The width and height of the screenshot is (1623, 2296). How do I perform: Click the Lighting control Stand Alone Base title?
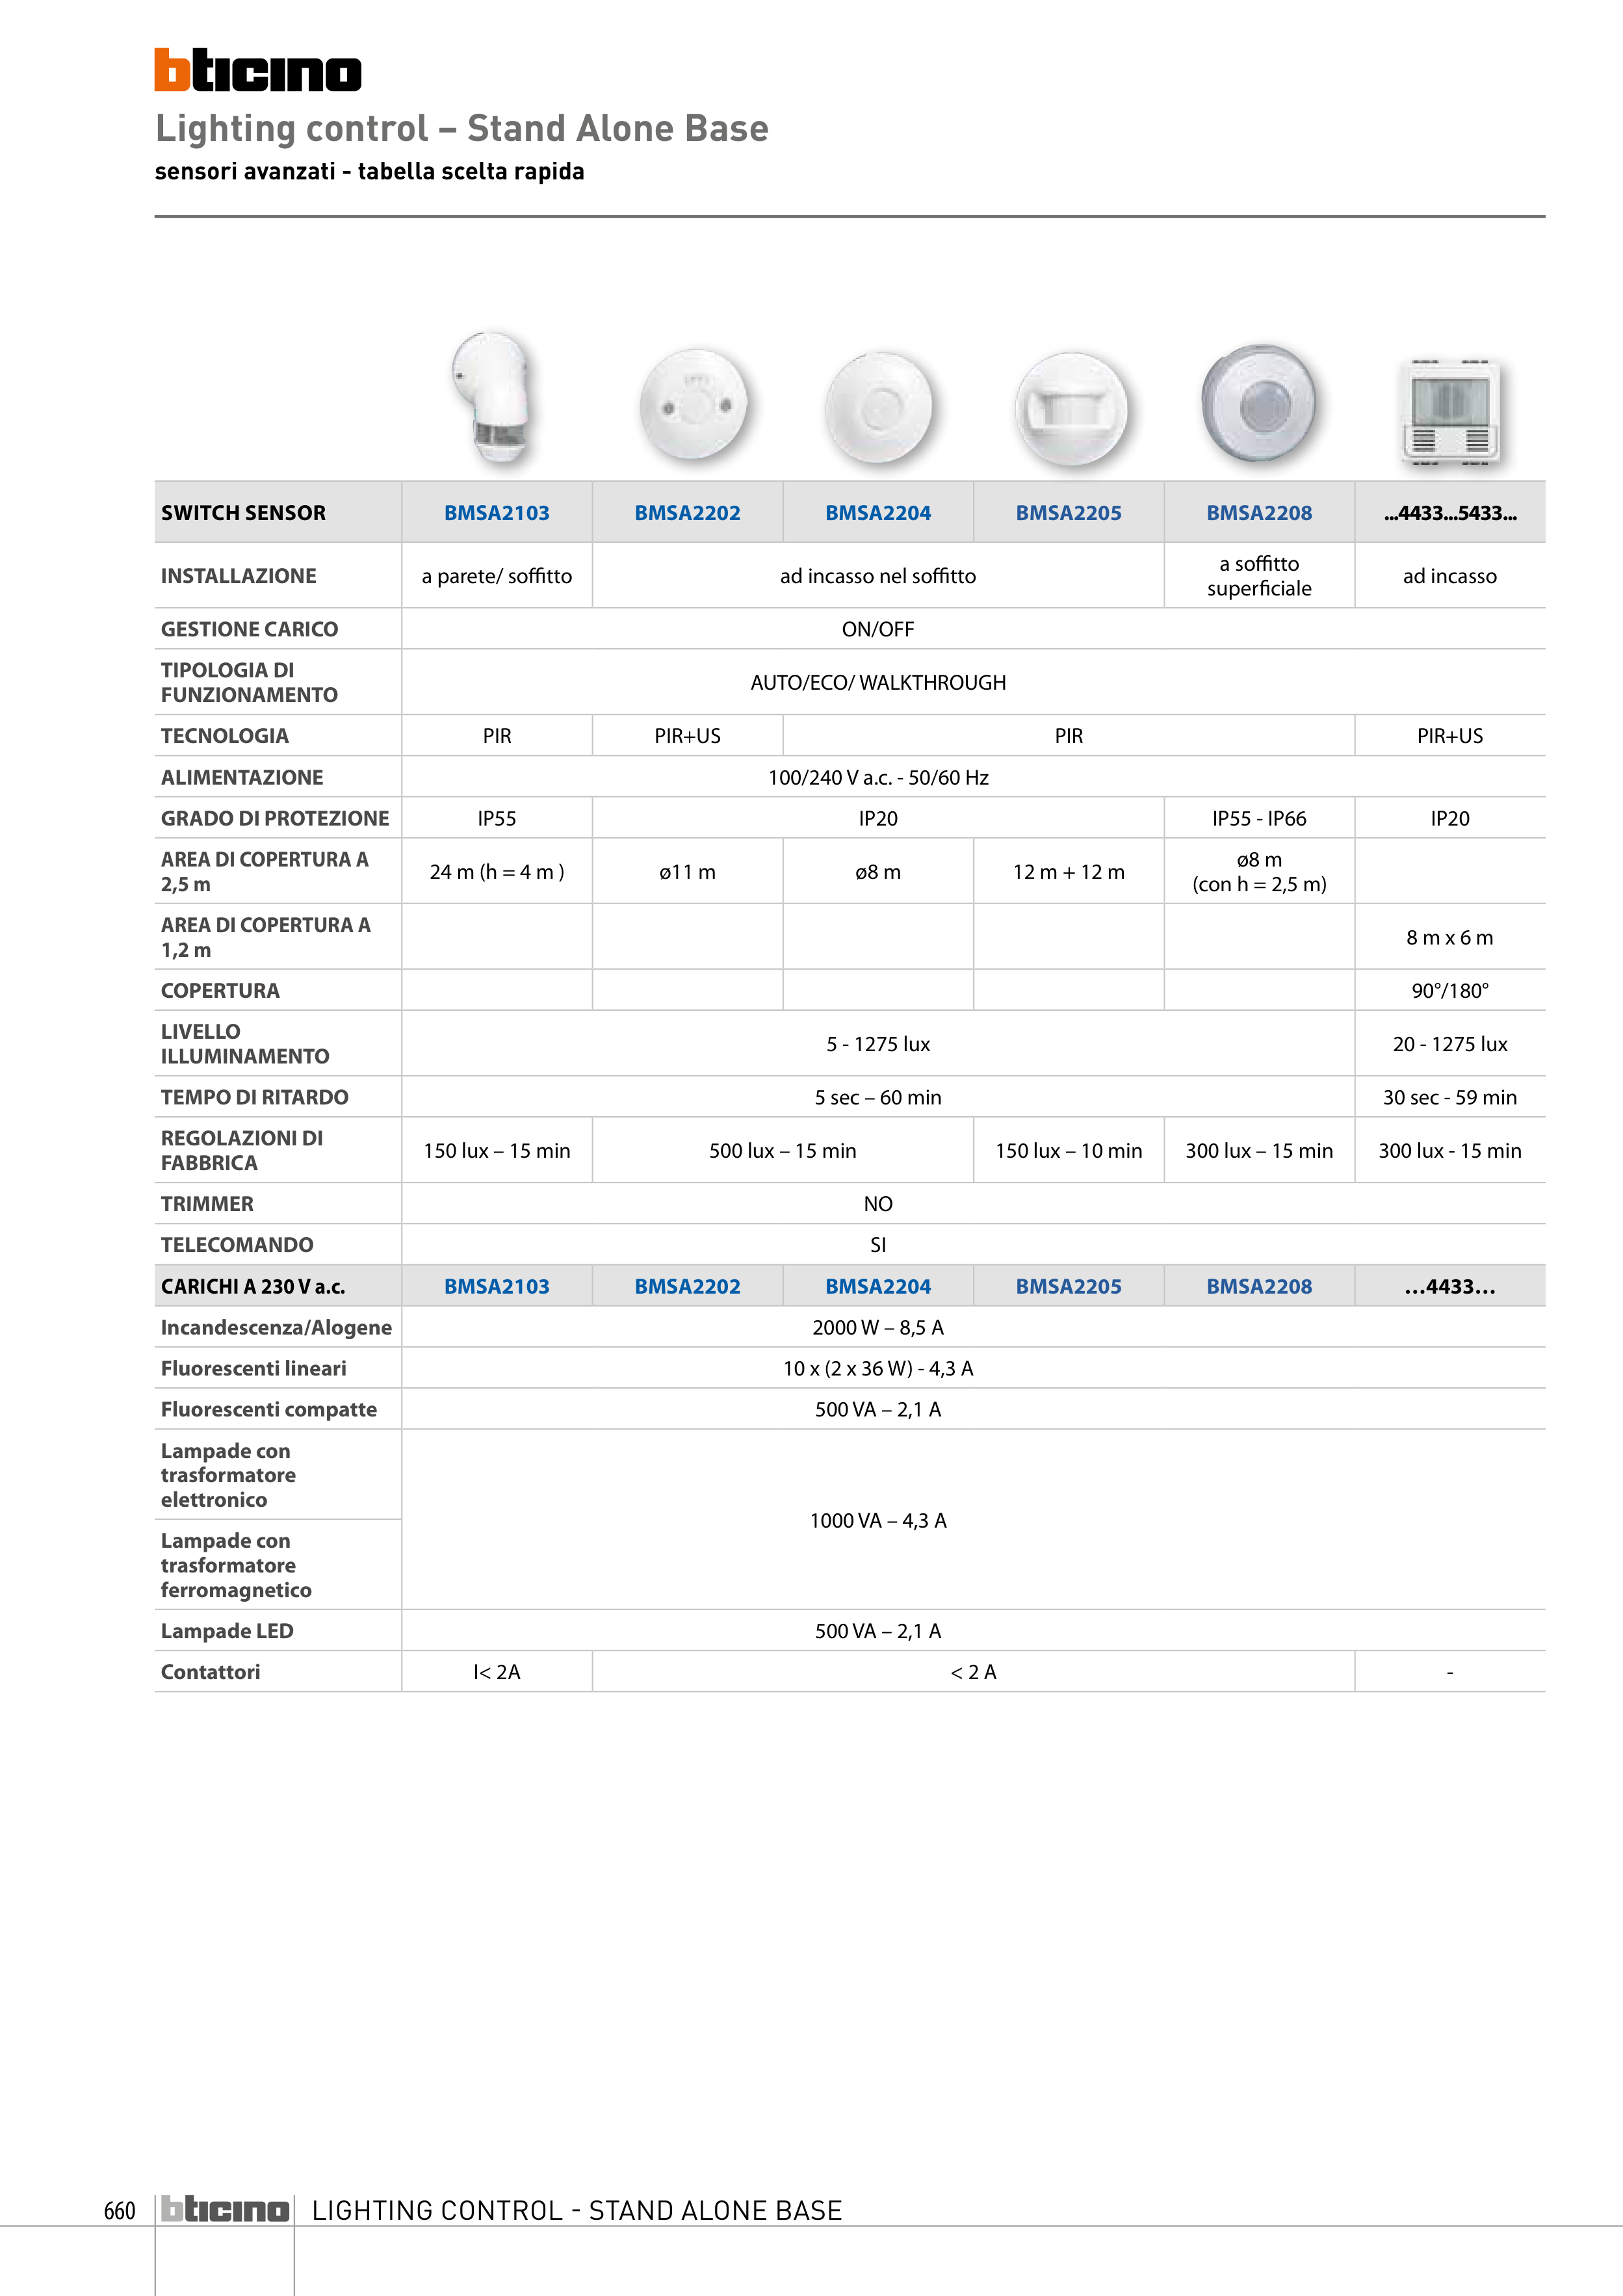click(462, 128)
